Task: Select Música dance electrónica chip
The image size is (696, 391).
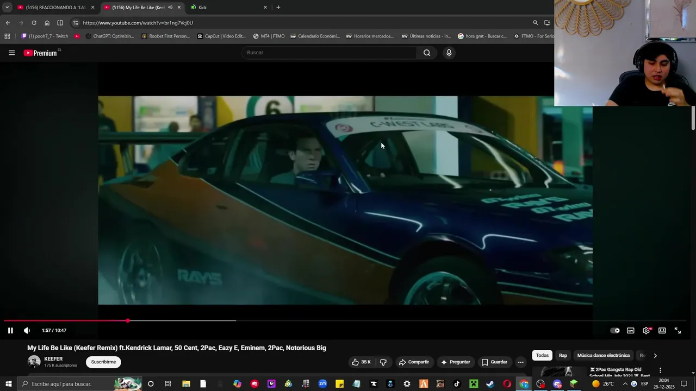Action: [x=603, y=356]
